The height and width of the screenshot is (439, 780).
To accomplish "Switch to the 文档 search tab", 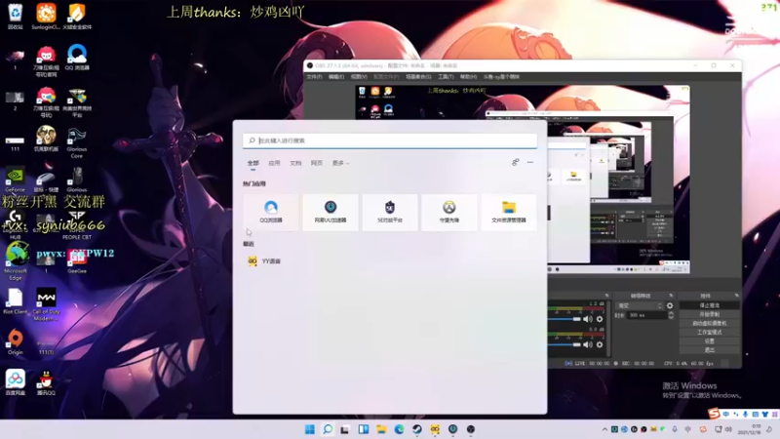I will 295,163.
